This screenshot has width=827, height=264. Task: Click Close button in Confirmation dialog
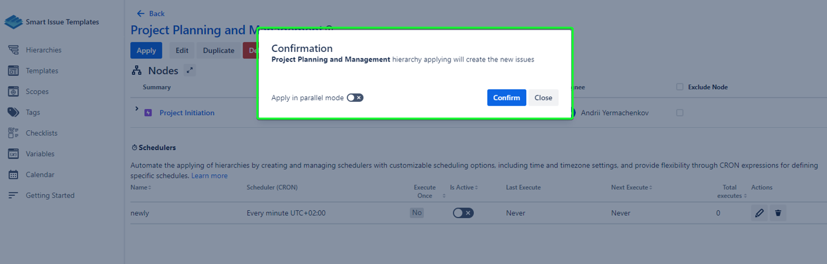click(543, 98)
